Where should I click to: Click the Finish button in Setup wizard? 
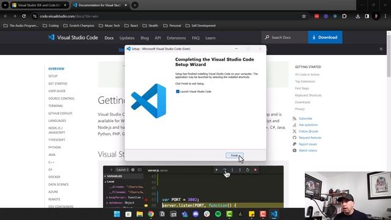[x=235, y=155]
